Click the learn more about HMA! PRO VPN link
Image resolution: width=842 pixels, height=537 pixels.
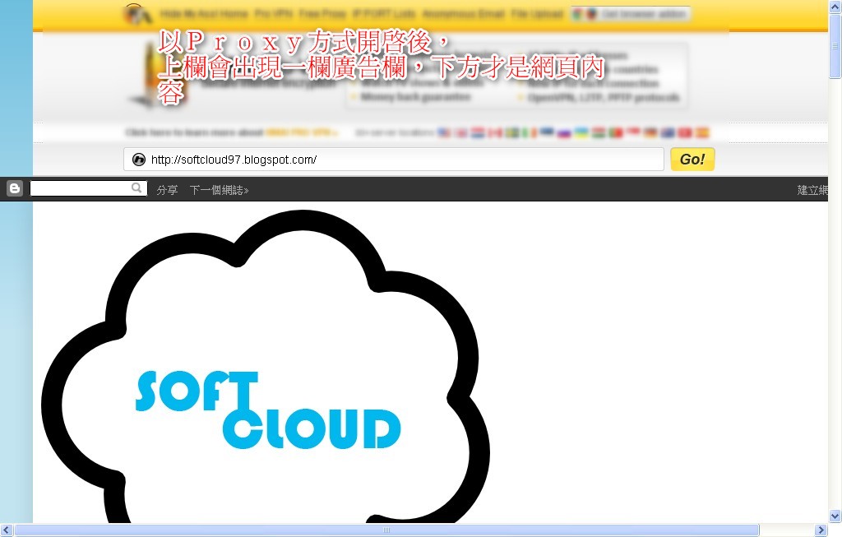(232, 132)
